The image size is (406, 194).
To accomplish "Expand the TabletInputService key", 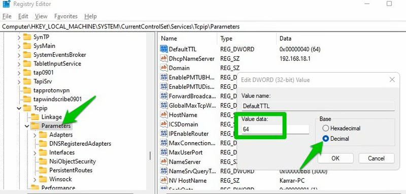I will (x=19, y=64).
